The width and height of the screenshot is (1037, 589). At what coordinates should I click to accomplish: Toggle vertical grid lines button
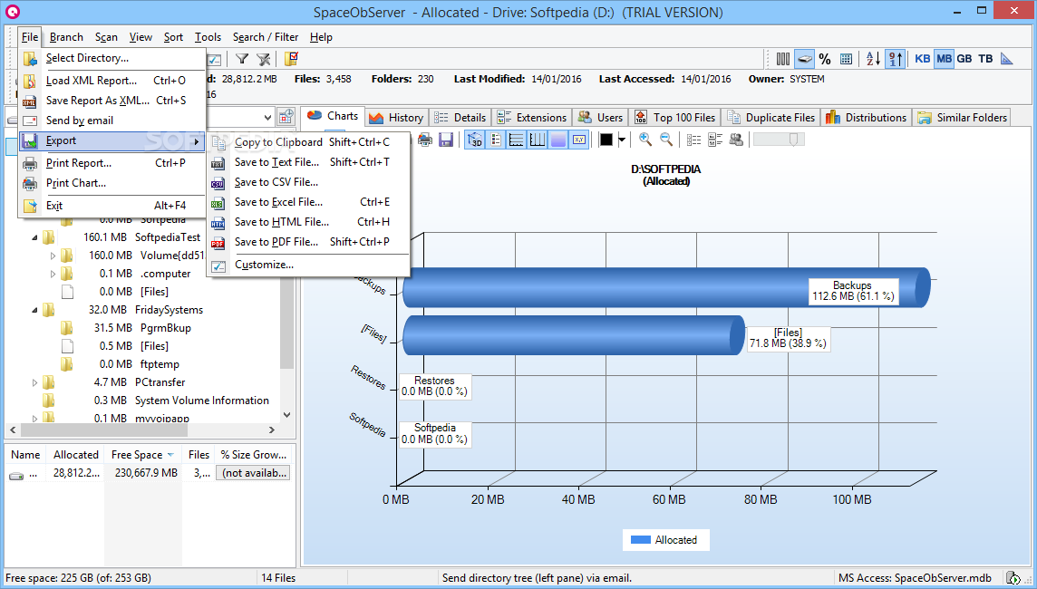(x=538, y=140)
